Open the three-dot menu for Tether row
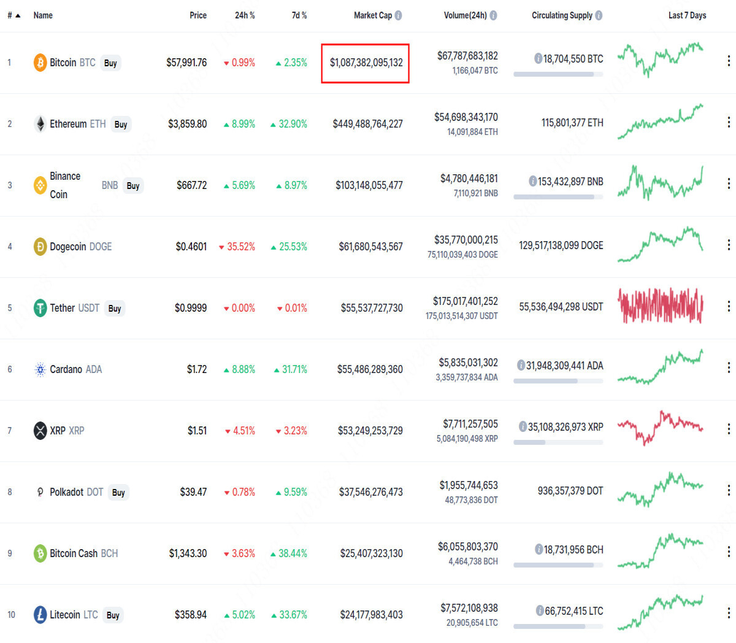 (x=728, y=306)
